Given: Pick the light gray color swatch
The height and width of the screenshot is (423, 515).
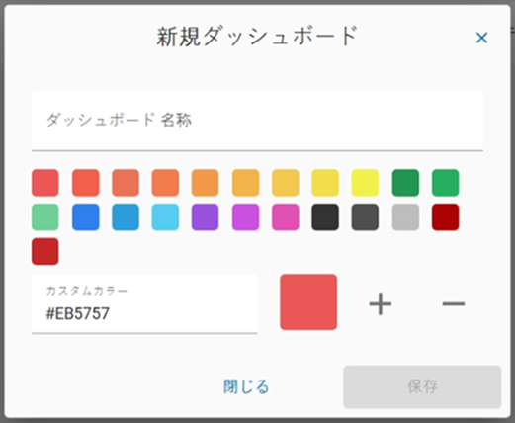Looking at the screenshot, I should tap(405, 216).
